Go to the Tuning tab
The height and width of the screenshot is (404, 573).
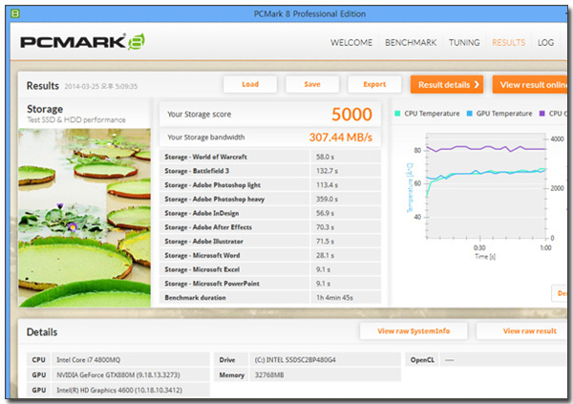click(464, 43)
